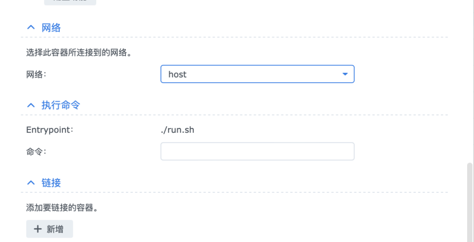Click the 命令: field label
The image size is (474, 242).
tap(36, 152)
